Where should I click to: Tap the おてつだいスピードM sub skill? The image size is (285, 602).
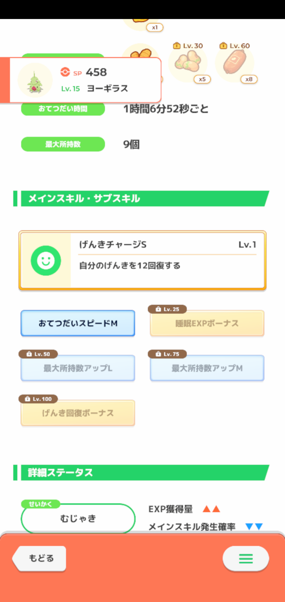point(78,323)
